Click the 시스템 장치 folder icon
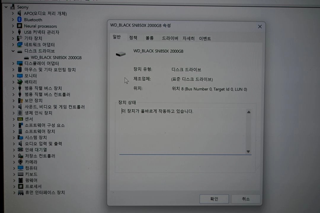Viewport: 320px width, 213px height. pyautogui.click(x=20, y=137)
